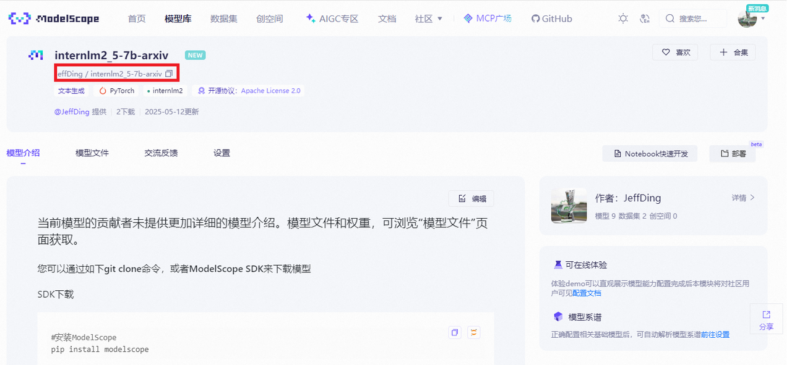Viewport: 792px width, 365px height.
Task: Expand the 社区 community dropdown
Action: click(429, 19)
